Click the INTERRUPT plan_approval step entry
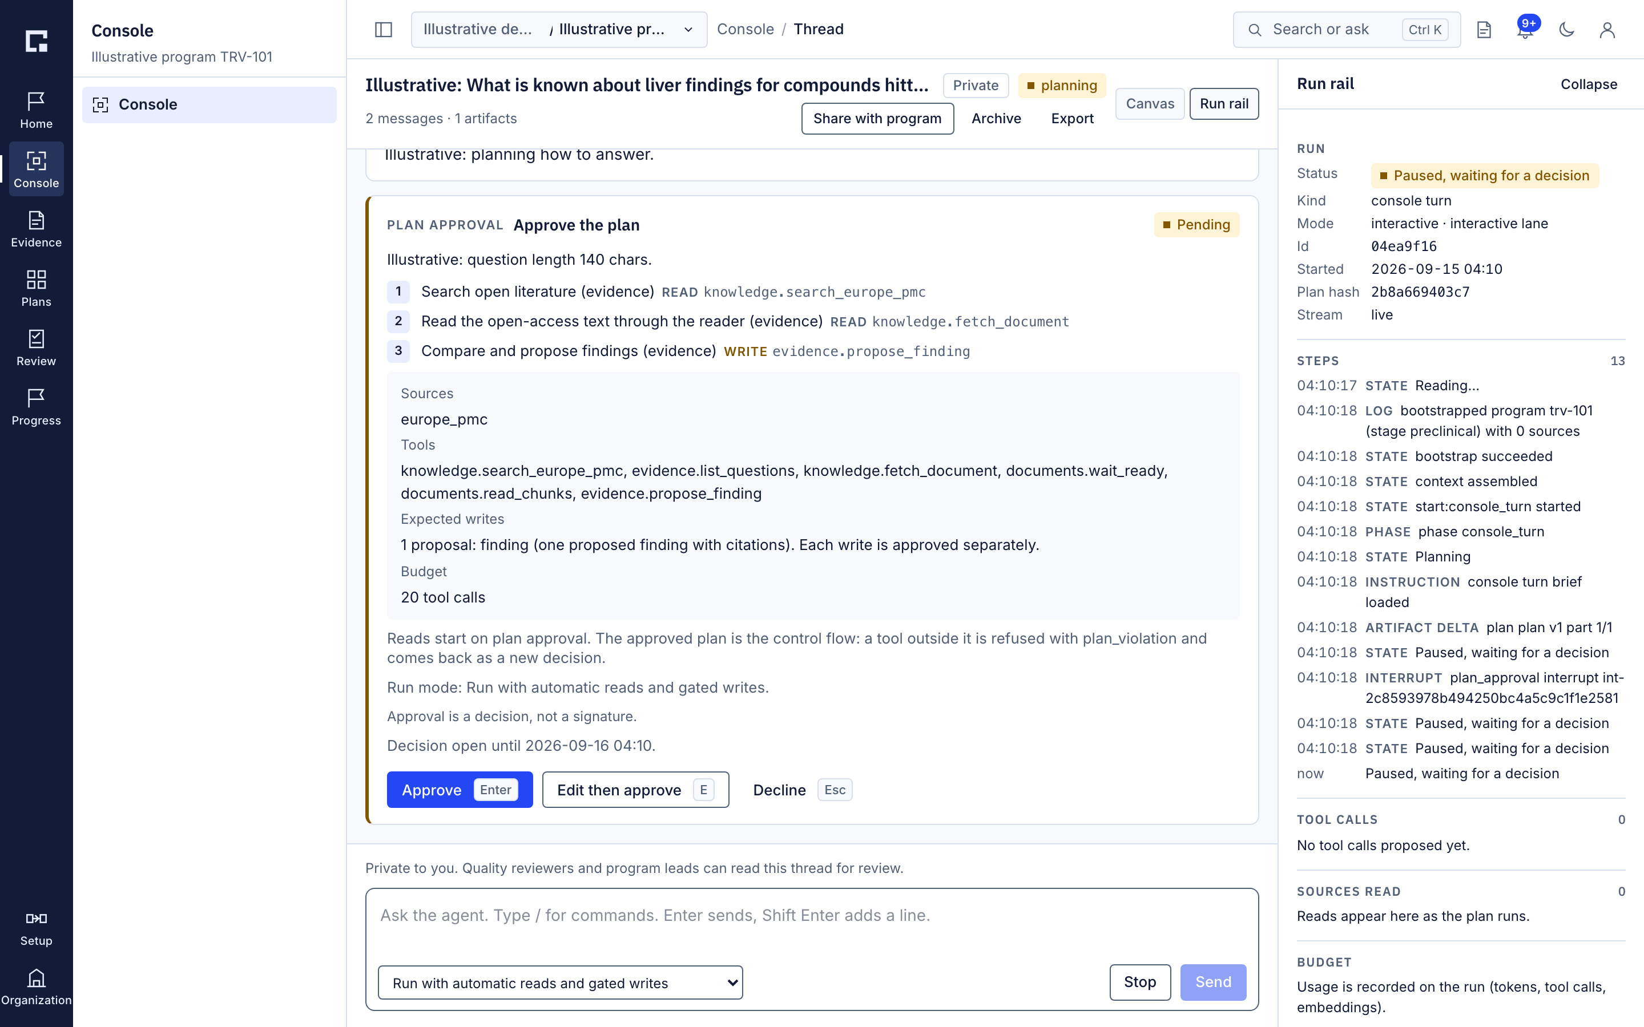This screenshot has width=1644, height=1027. 1461,688
